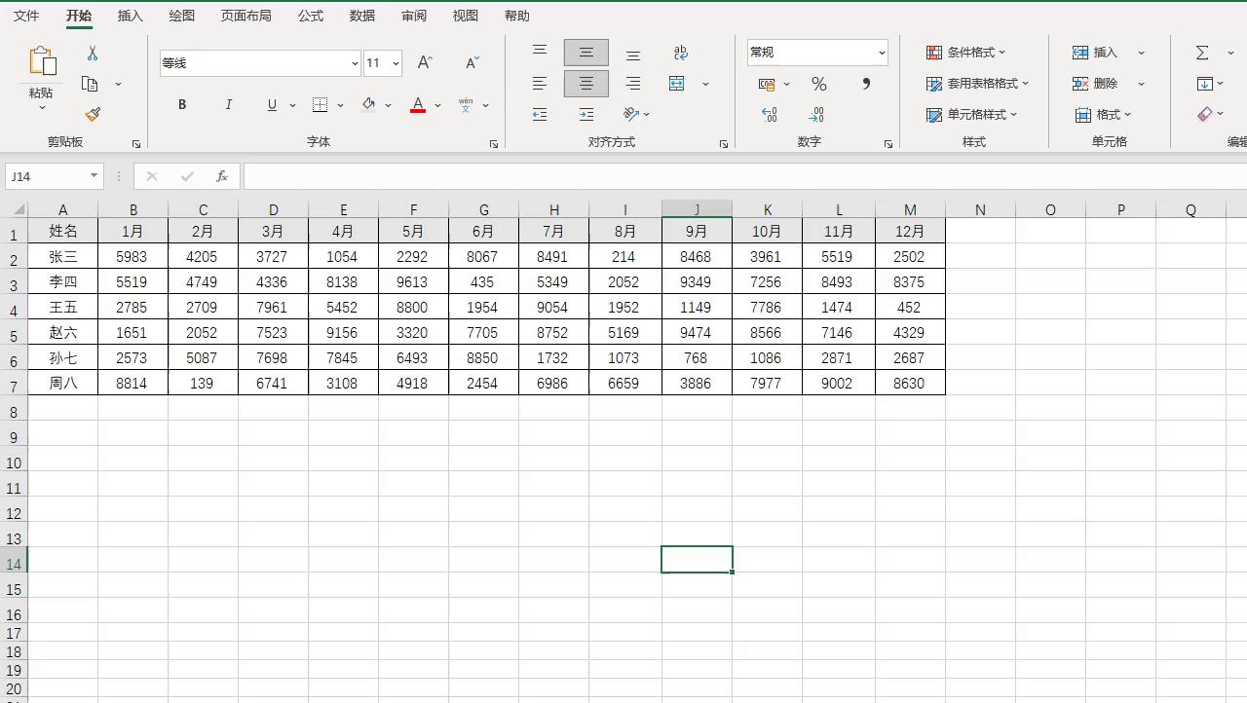This screenshot has width=1247, height=703.
Task: Click the Format Painter brush icon
Action: (x=93, y=114)
